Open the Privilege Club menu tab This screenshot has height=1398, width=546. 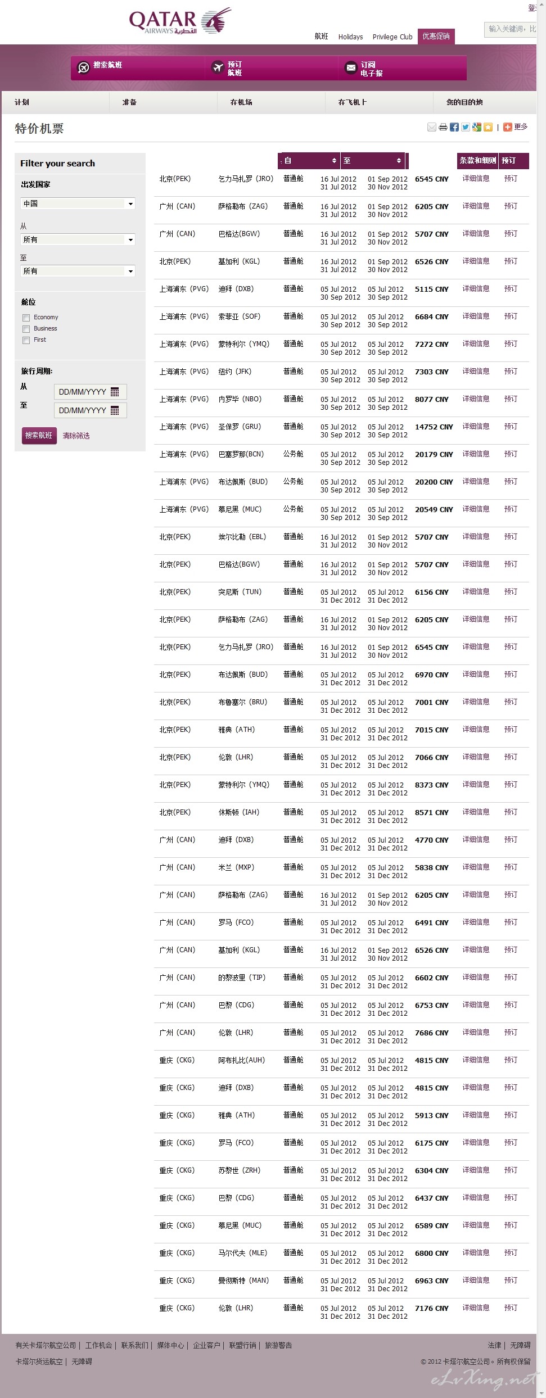(x=392, y=37)
